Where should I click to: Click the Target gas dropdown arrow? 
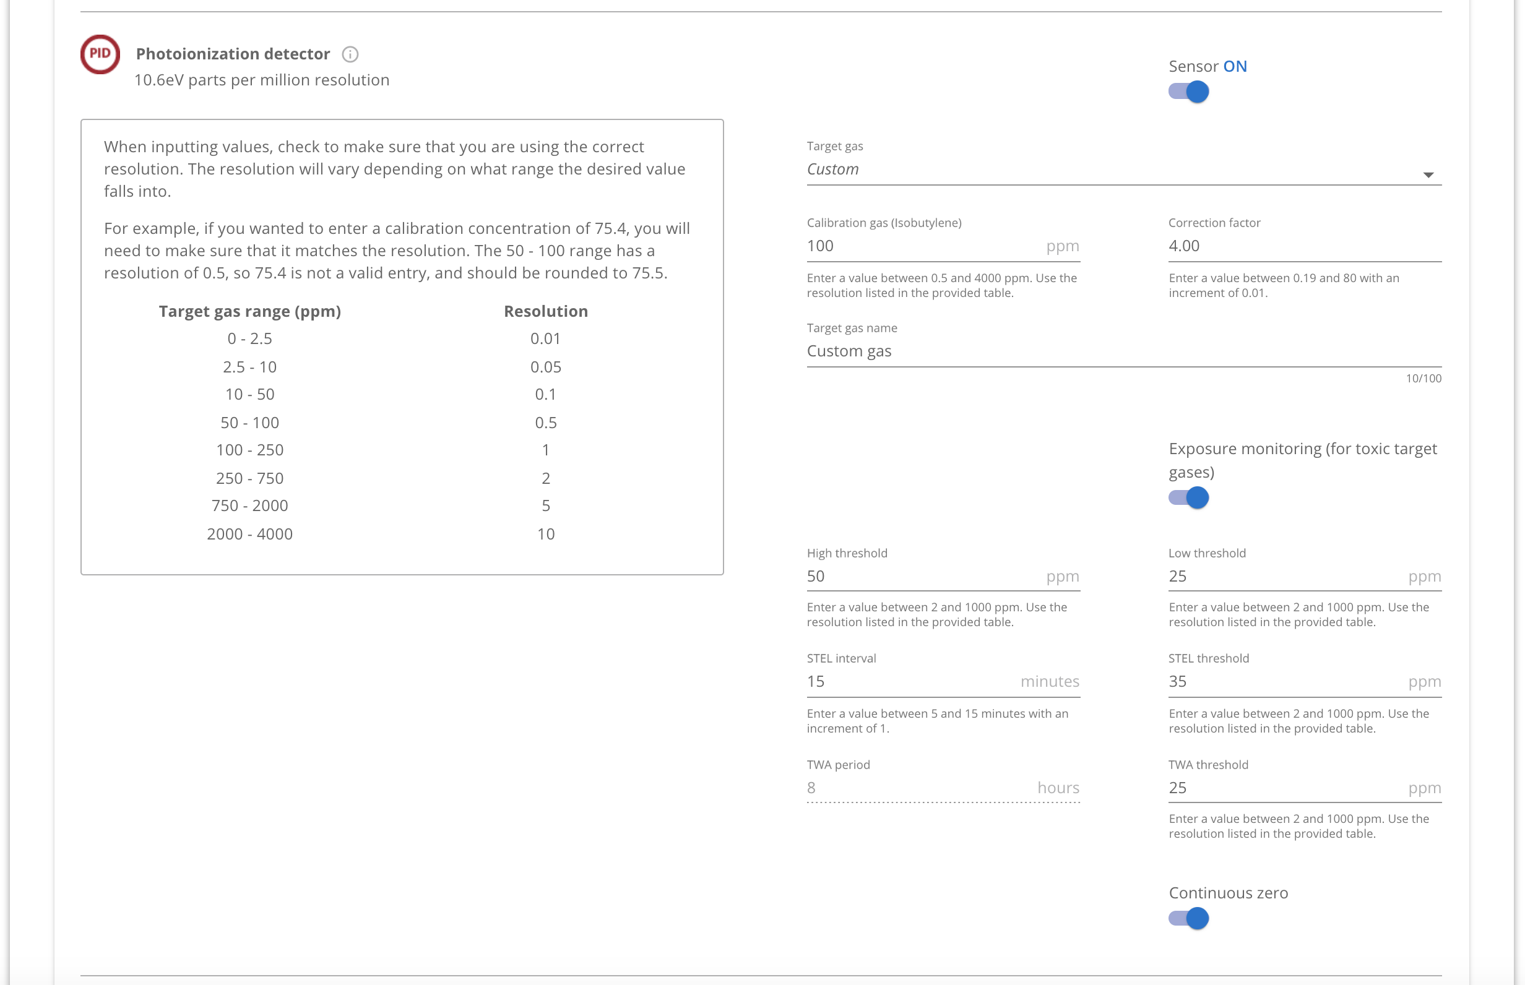[1428, 174]
